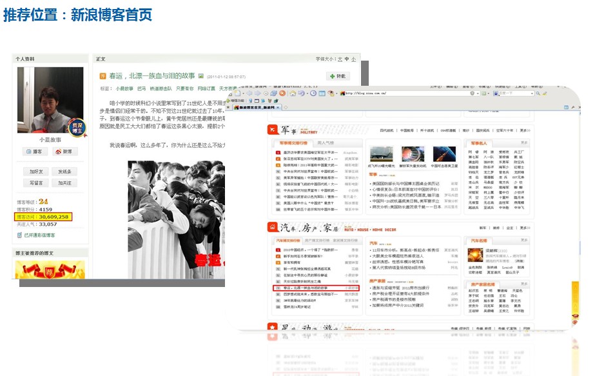Open the 军事名人 tab
595x376 pixels.
click(478, 143)
